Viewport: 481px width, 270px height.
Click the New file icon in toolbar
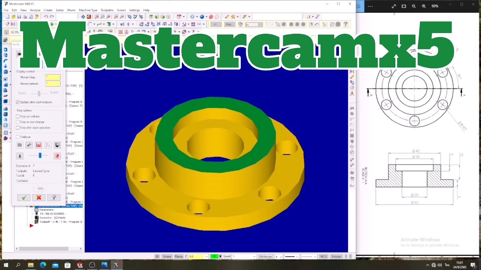pos(8,16)
